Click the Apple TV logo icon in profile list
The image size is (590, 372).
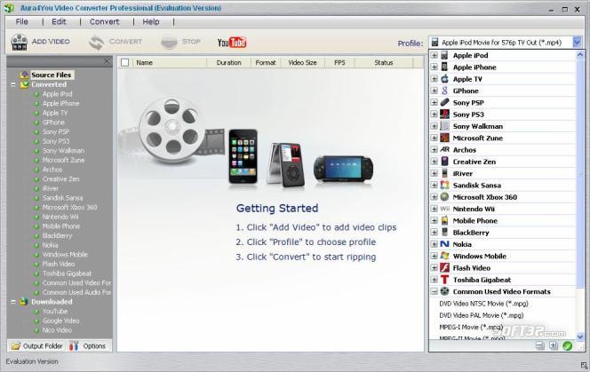[x=445, y=79]
